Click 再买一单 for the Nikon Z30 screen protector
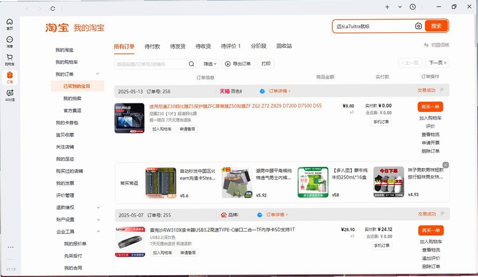Image resolution: width=478 pixels, height=277 pixels. (x=430, y=106)
